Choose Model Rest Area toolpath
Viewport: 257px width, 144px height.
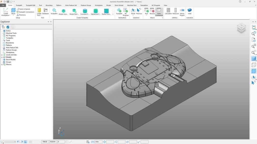point(74,12)
